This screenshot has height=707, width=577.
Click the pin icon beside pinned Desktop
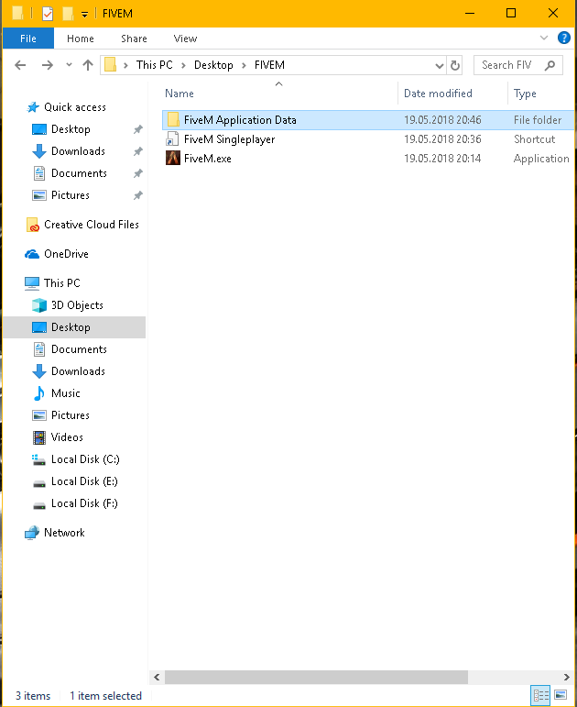click(x=137, y=129)
